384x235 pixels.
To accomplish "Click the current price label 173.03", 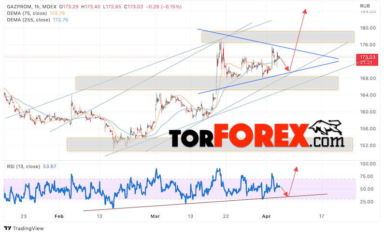I will pyautogui.click(x=368, y=57).
